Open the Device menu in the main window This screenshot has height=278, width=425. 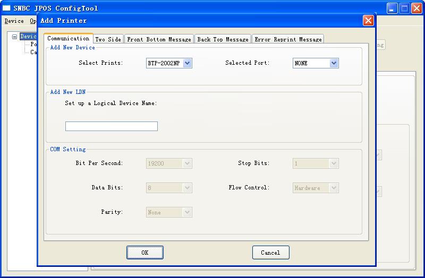click(14, 21)
